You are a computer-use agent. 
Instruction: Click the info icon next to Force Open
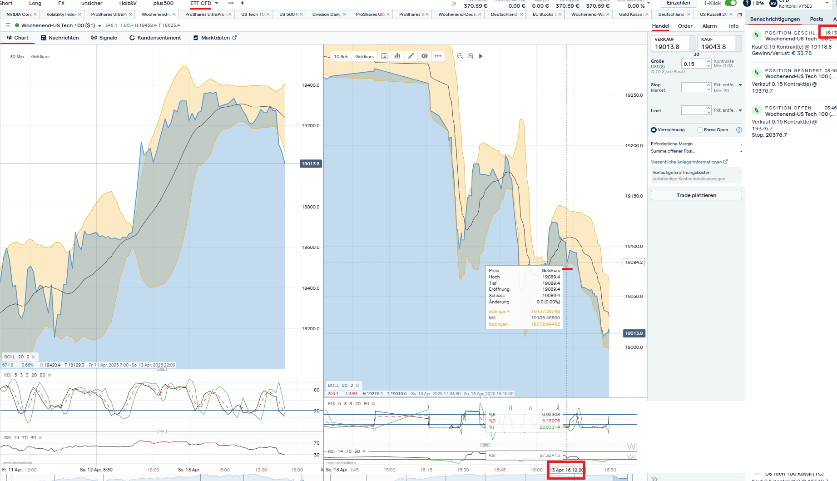(x=739, y=130)
